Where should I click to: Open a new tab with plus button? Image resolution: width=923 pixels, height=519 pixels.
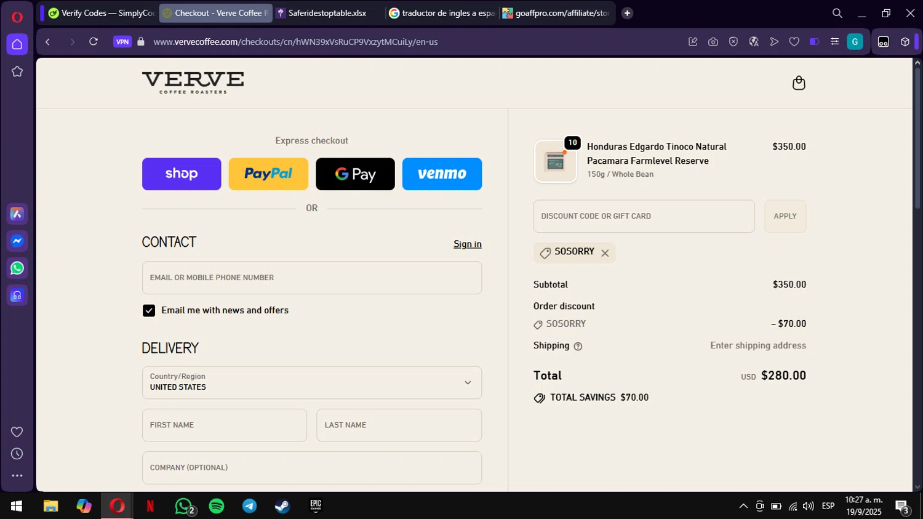627,13
